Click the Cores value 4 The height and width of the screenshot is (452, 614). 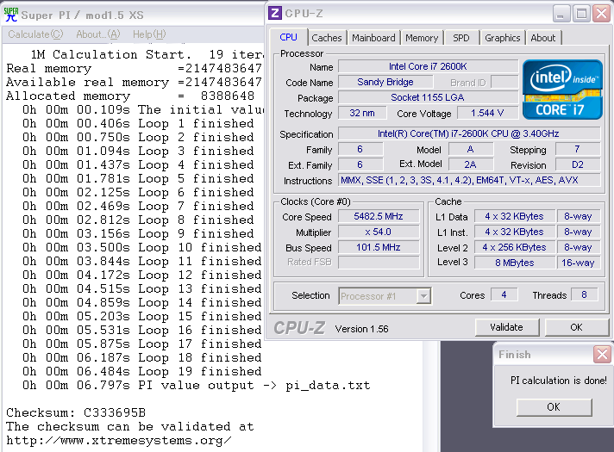504,294
